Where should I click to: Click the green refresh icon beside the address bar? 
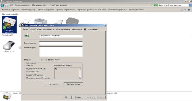pos(155,5)
